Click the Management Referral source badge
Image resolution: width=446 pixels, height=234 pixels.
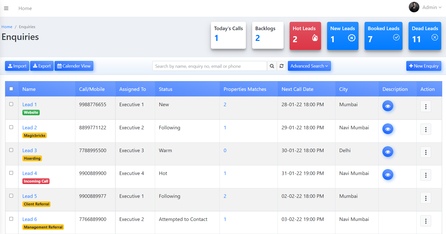click(43, 227)
